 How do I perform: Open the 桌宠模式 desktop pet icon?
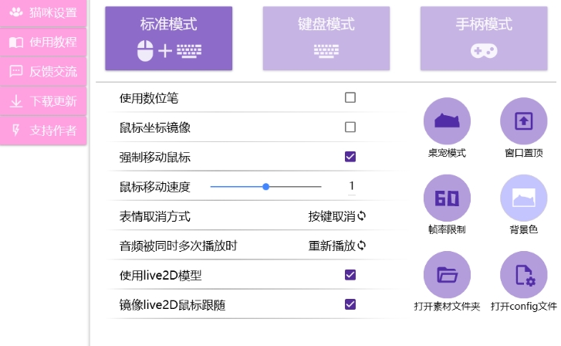pos(447,121)
